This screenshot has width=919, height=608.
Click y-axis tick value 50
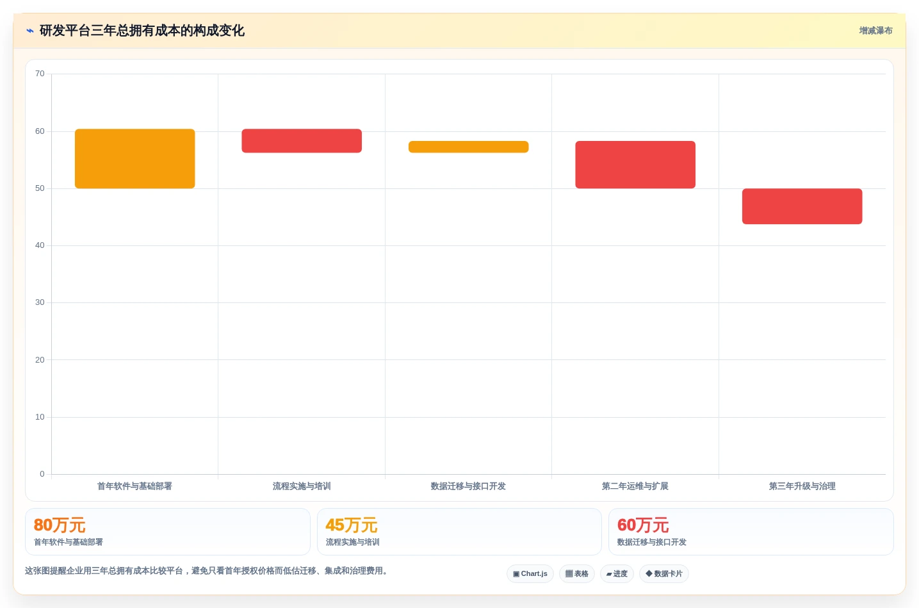(x=40, y=188)
